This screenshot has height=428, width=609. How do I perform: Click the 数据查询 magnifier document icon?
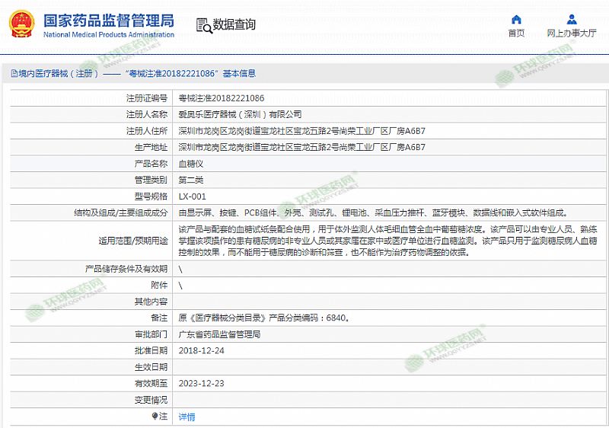pyautogui.click(x=203, y=25)
